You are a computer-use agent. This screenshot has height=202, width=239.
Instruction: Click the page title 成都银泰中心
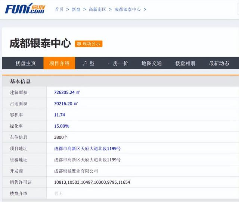(40, 43)
